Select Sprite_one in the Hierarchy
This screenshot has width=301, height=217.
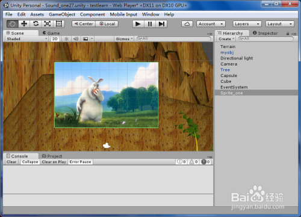(256, 93)
